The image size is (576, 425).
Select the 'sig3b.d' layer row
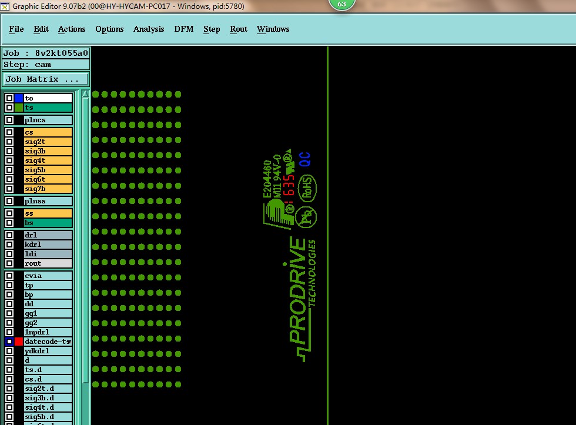click(x=48, y=398)
